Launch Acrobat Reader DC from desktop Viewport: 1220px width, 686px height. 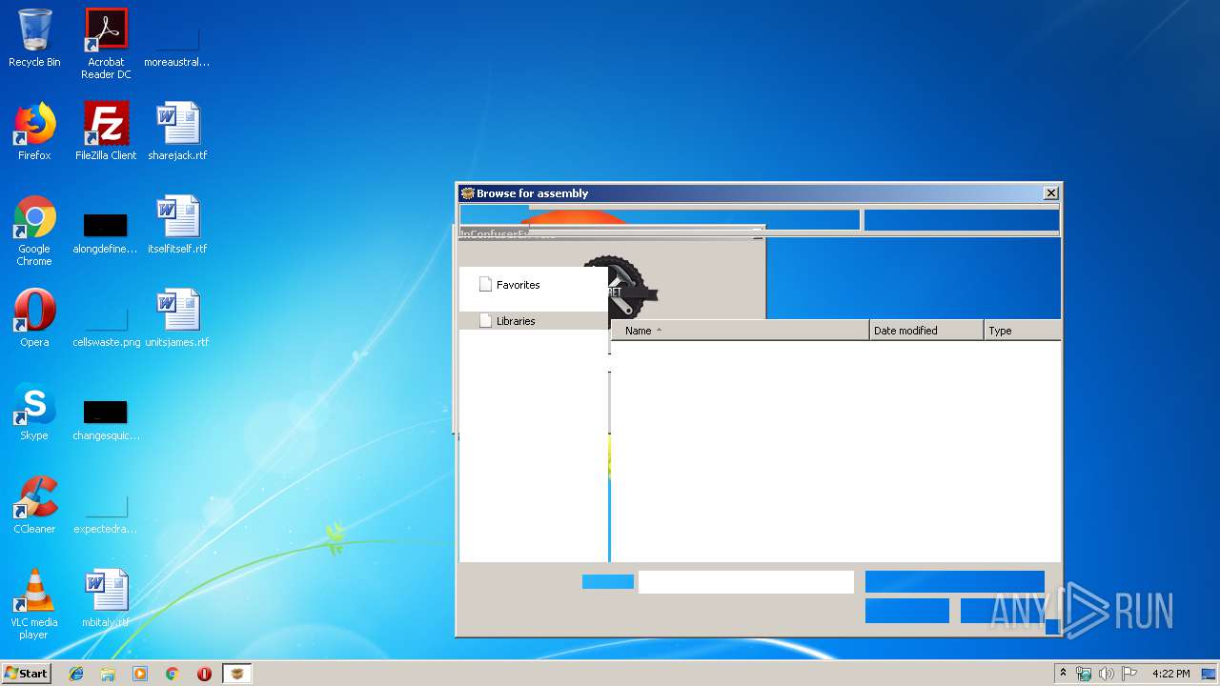pos(106,44)
